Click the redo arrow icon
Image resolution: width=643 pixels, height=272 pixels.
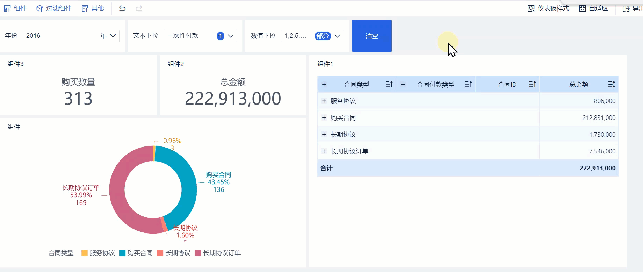click(139, 8)
